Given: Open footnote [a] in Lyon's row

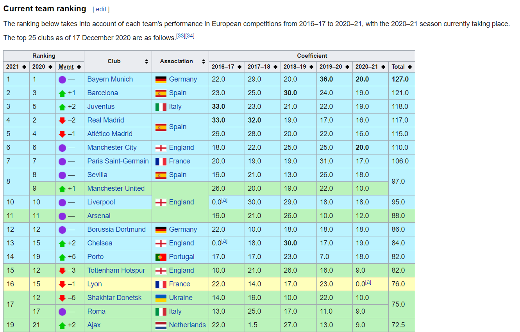Looking at the screenshot, I should click(x=368, y=282).
